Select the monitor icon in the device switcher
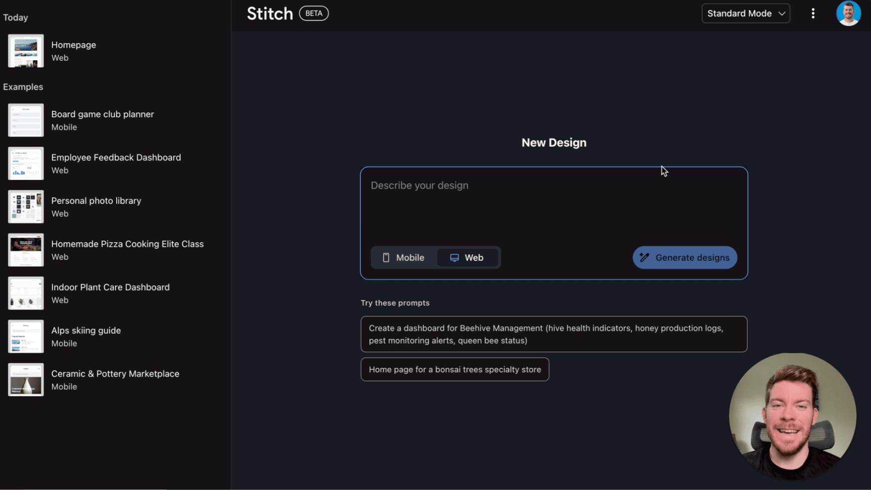Screen dimensions: 871x490 454,257
